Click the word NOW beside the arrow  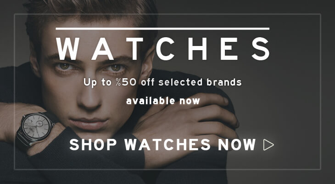237,144
